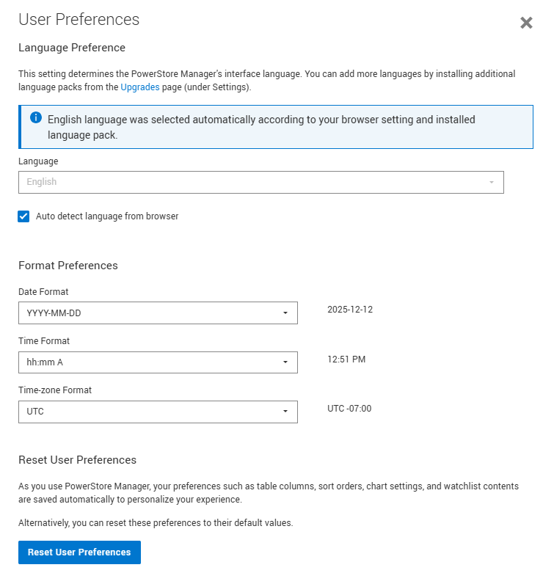Click the 12:51 PM time preview
Screen dimensions: 543x584
tap(346, 359)
